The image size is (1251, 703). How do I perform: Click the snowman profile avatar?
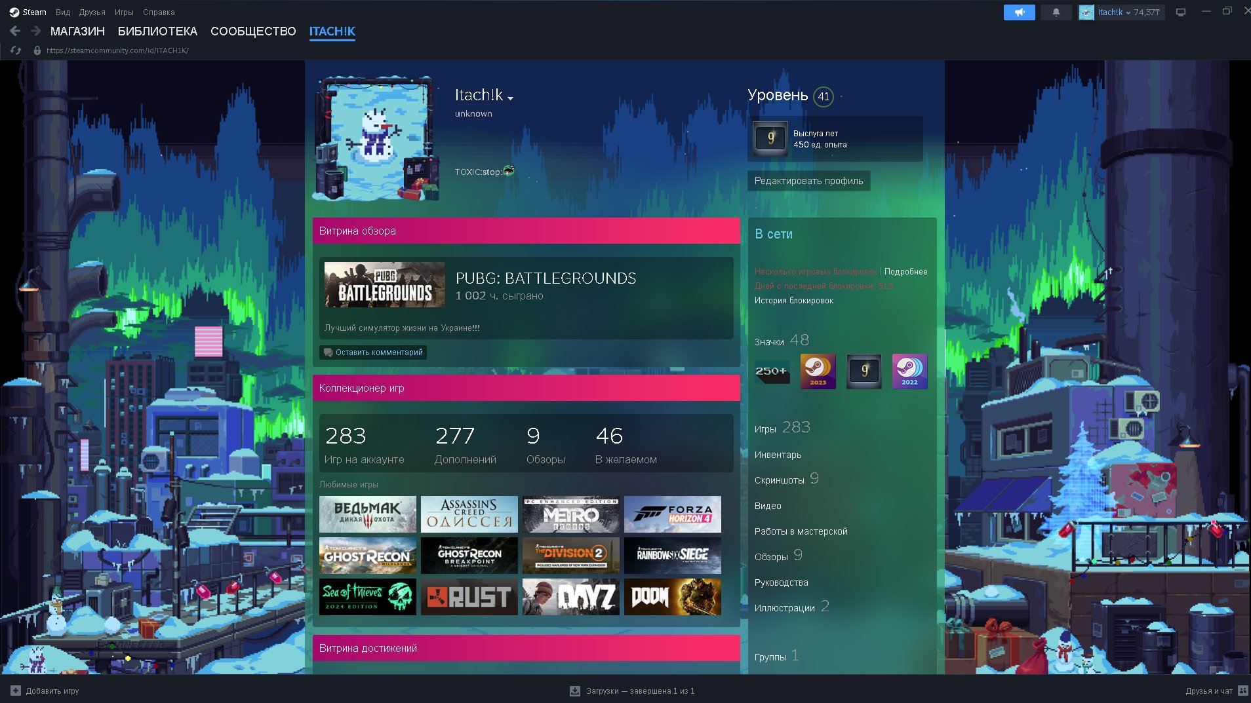[x=376, y=138]
